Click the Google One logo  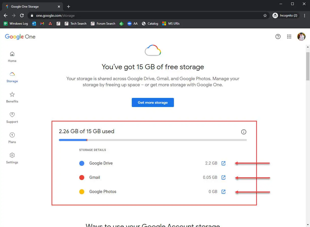[x=20, y=37]
